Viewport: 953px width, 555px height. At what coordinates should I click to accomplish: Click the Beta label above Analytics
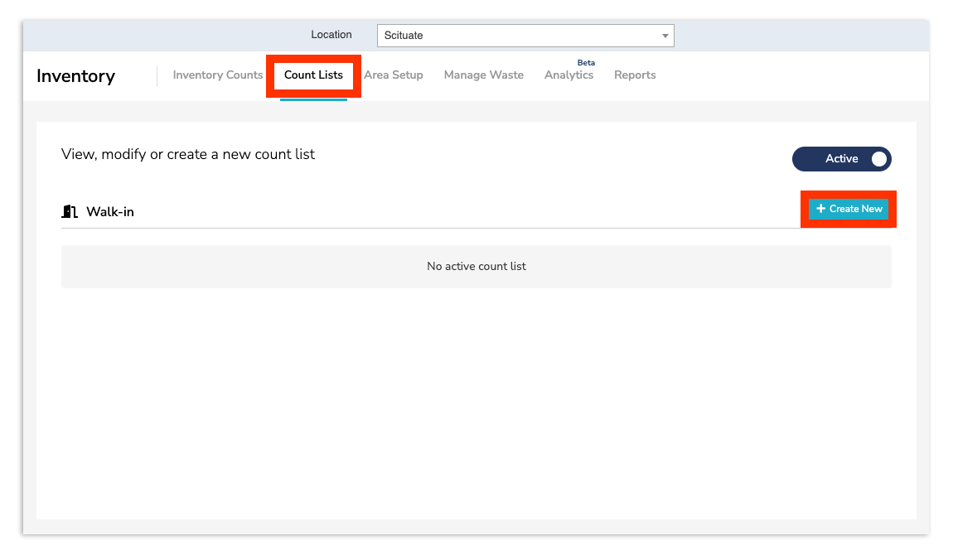click(586, 62)
